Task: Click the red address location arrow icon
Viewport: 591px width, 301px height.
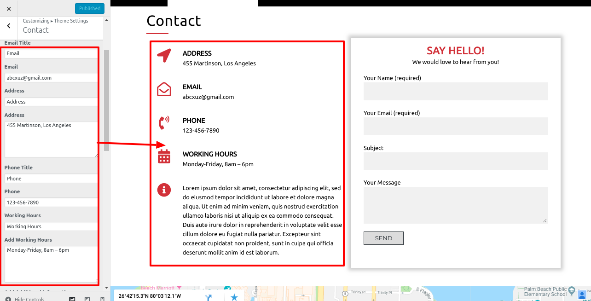Action: click(x=164, y=56)
